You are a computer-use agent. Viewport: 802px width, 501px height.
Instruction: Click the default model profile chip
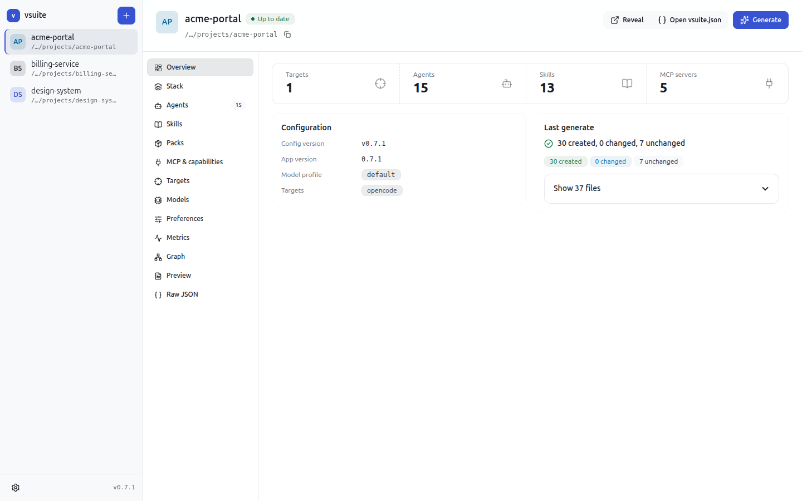coord(381,175)
